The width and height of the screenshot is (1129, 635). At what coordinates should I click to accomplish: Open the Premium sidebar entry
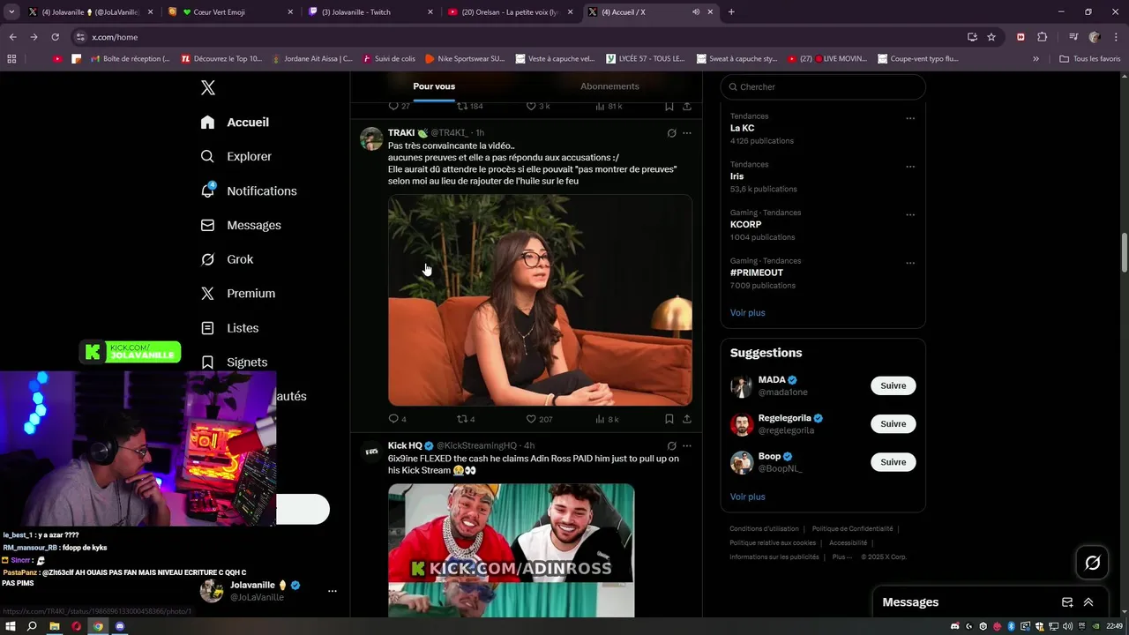point(238,294)
